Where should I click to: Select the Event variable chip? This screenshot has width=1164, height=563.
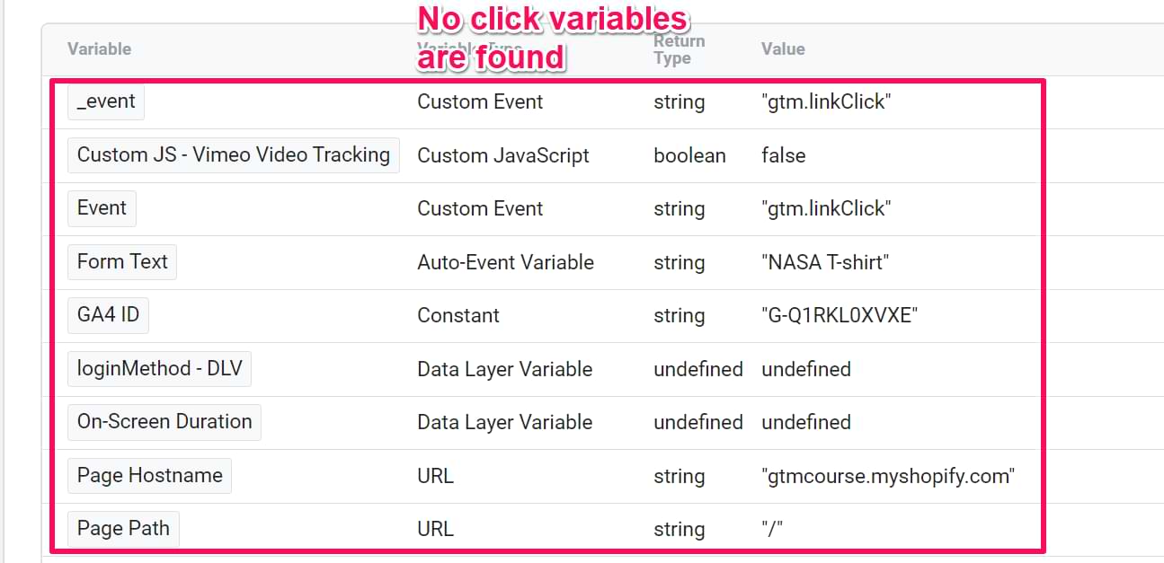pyautogui.click(x=102, y=208)
